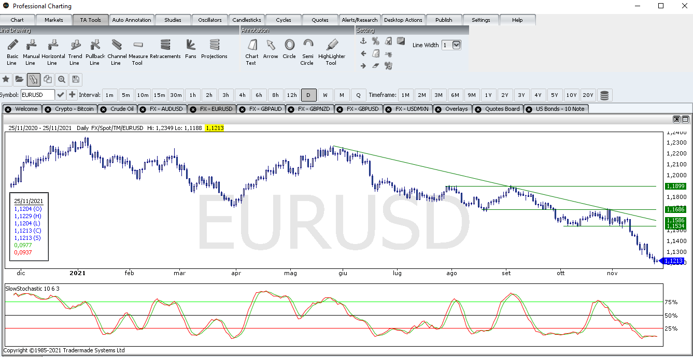
Task: Open the FX - GBPUSD chart tab
Action: pyautogui.click(x=358, y=109)
